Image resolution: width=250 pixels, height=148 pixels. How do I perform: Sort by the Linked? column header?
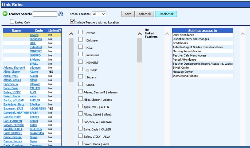54,30
